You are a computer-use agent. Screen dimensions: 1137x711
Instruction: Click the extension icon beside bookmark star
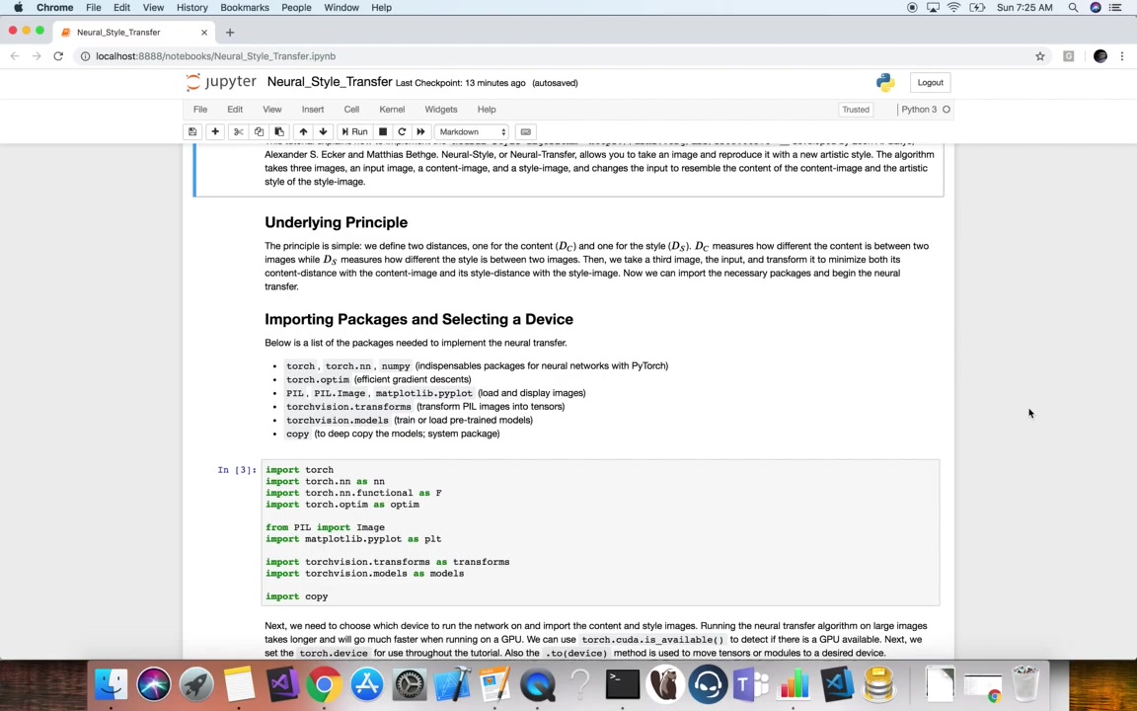pos(1068,56)
